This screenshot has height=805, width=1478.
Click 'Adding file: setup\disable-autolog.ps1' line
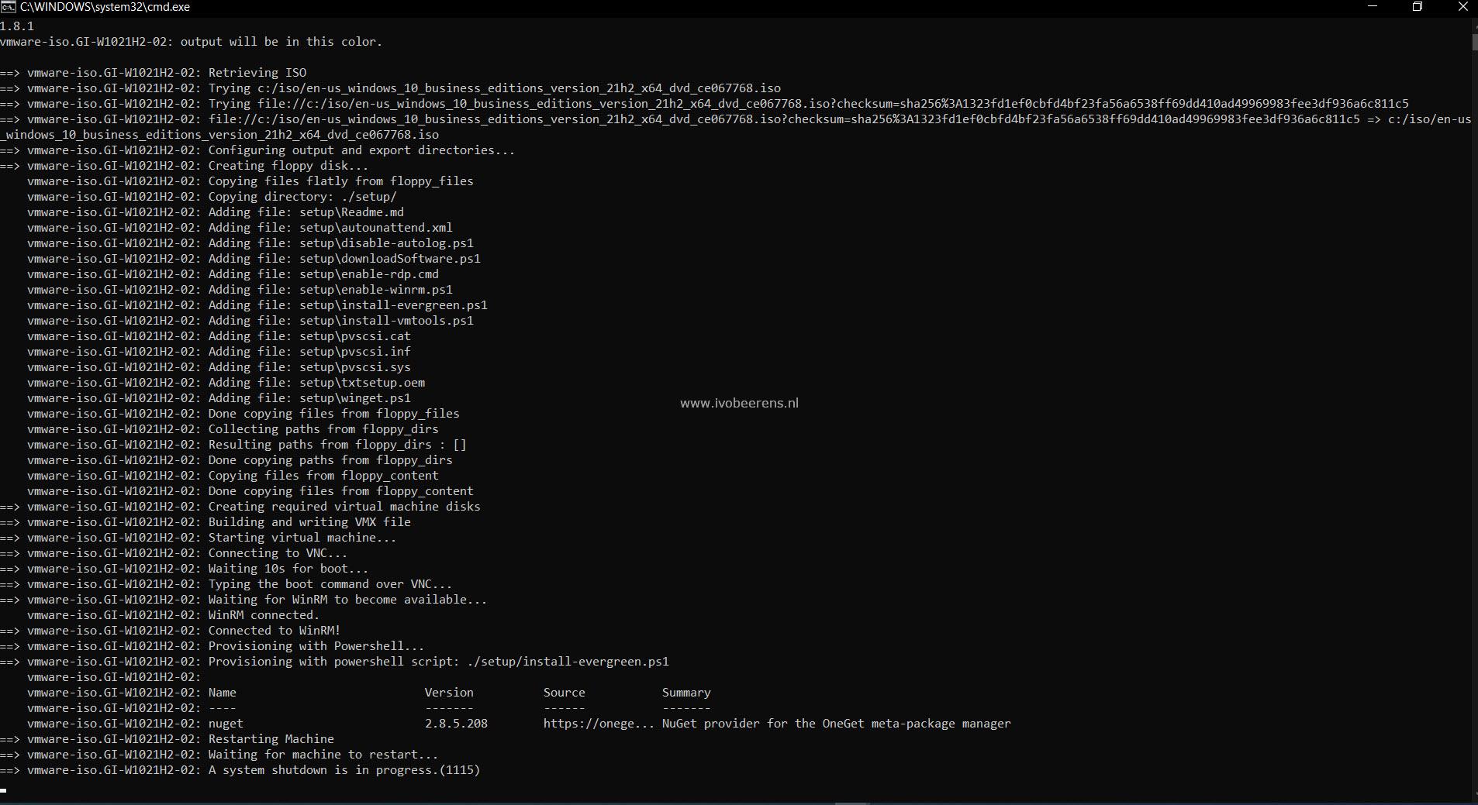[x=340, y=243]
